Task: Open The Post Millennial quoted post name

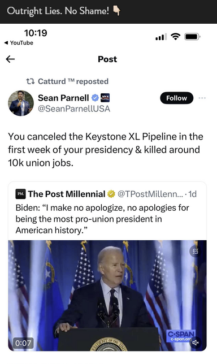Action: coord(67,194)
